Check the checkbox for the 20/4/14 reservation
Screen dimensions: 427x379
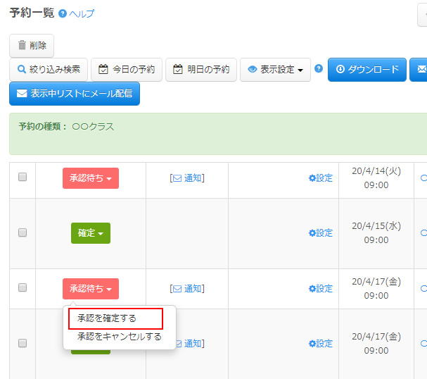coord(23,178)
